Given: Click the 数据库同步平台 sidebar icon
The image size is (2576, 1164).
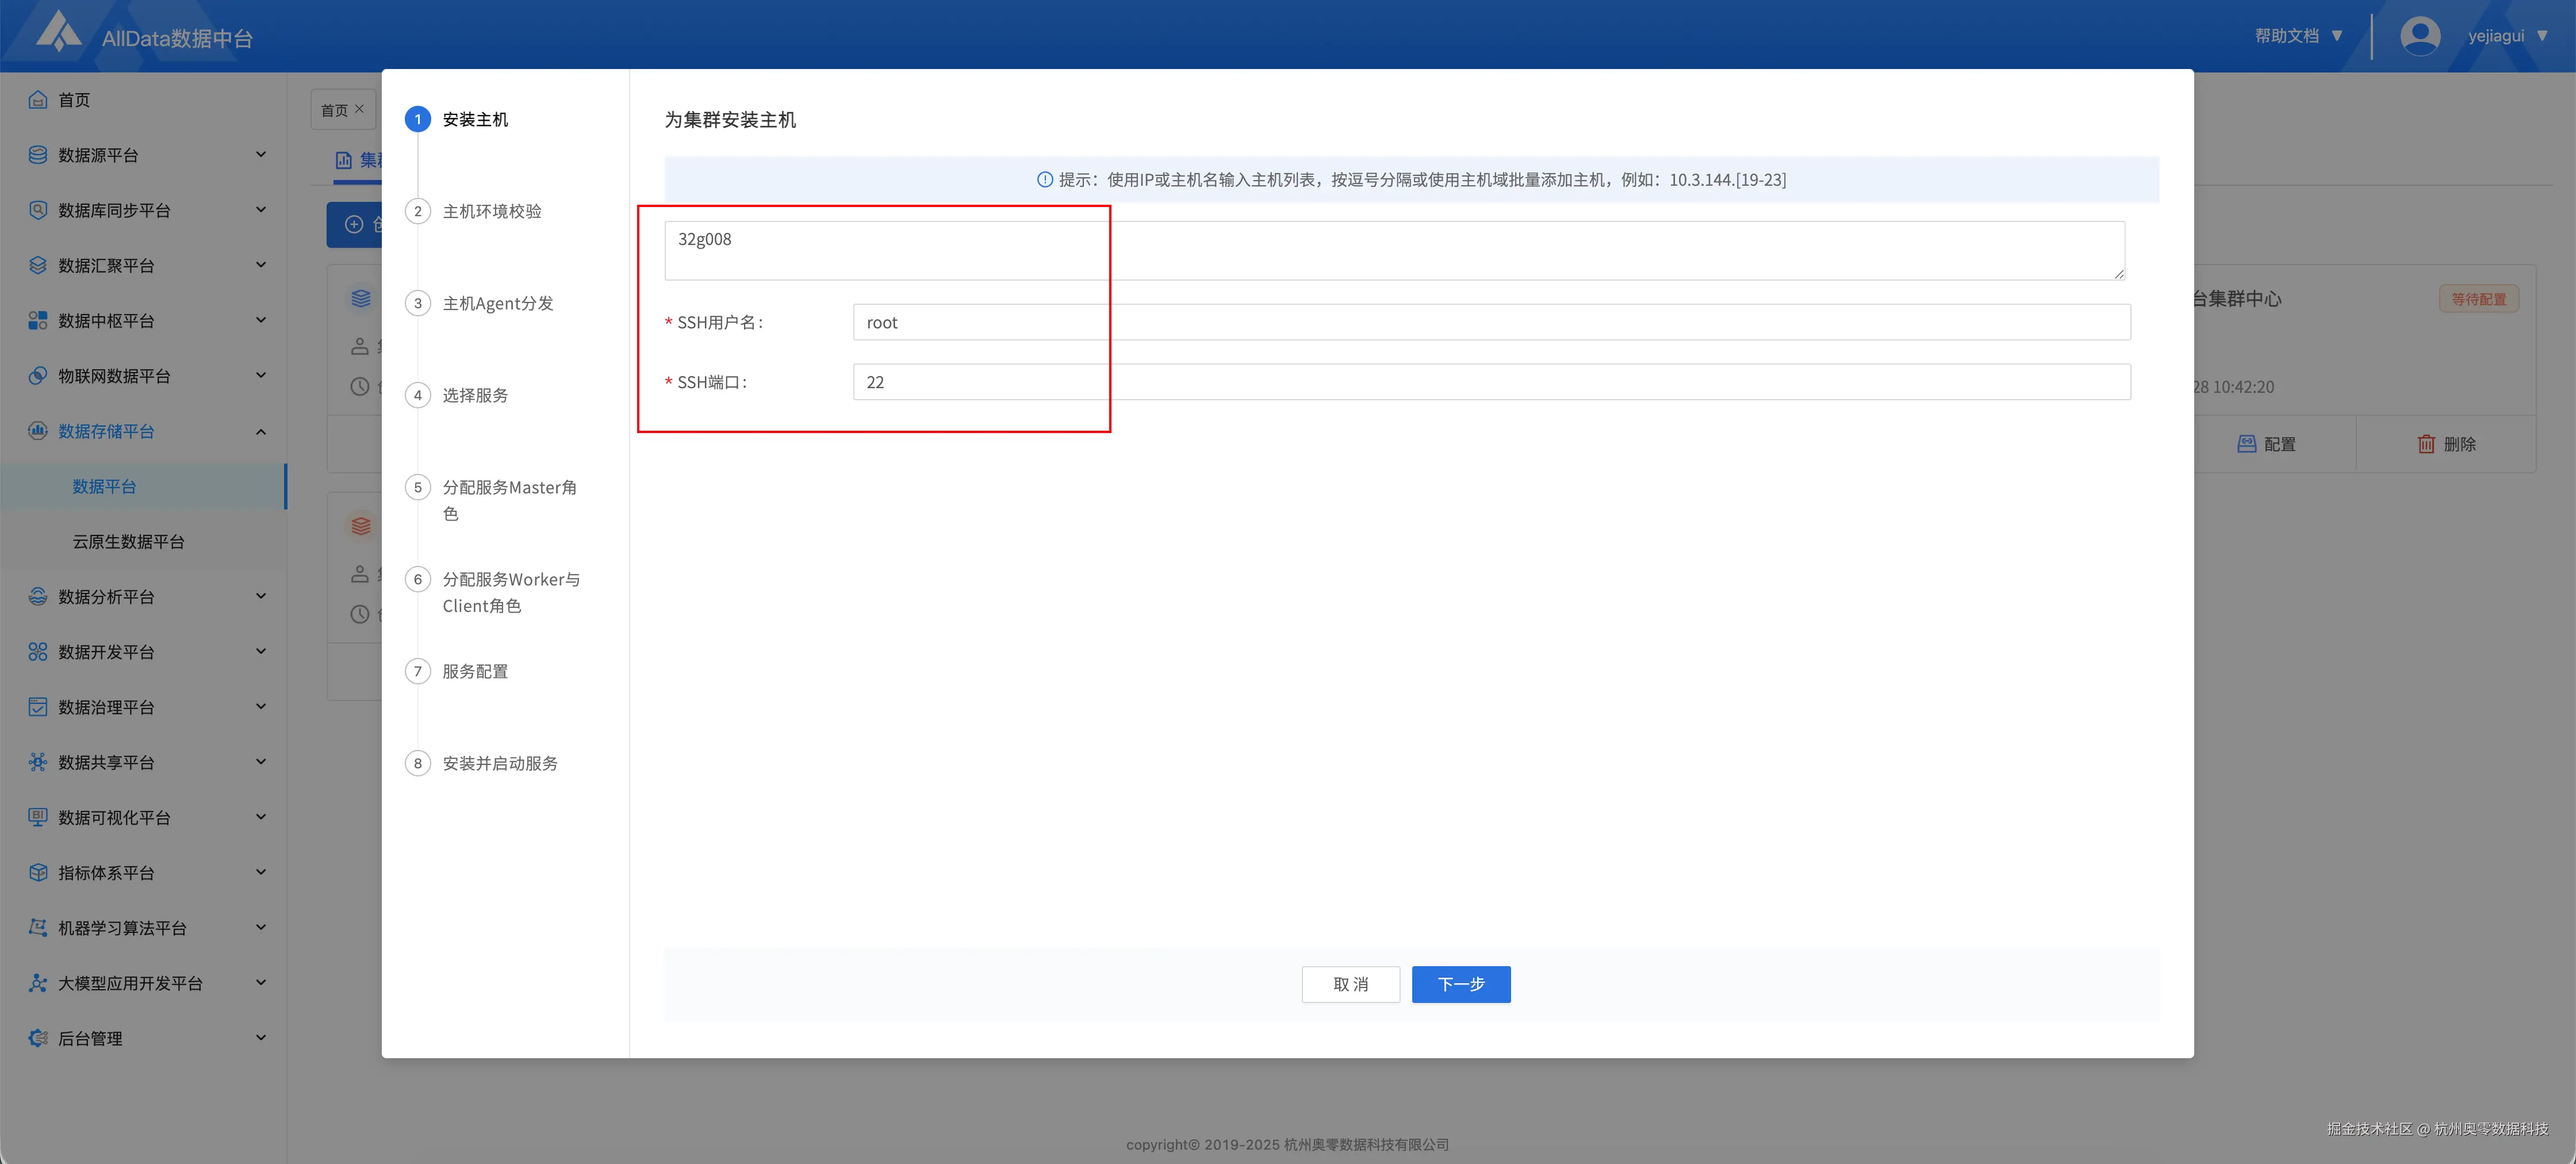Looking at the screenshot, I should (38, 210).
